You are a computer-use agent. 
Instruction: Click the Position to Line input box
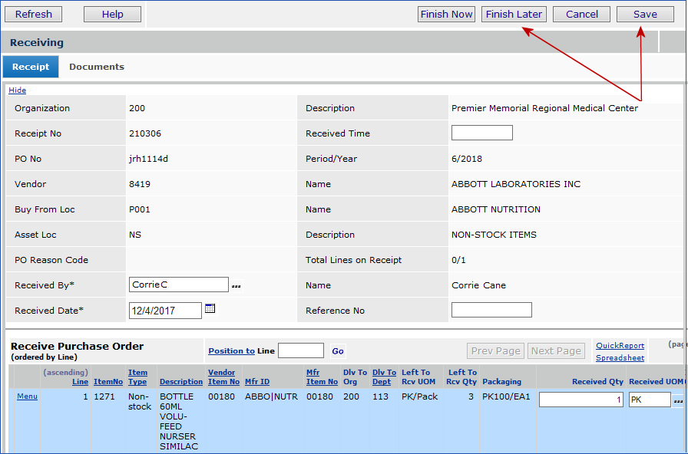[300, 350]
